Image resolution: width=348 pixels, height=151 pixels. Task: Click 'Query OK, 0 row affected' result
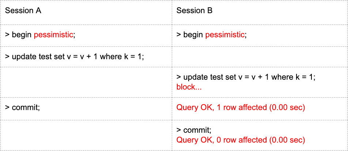[x=241, y=140]
